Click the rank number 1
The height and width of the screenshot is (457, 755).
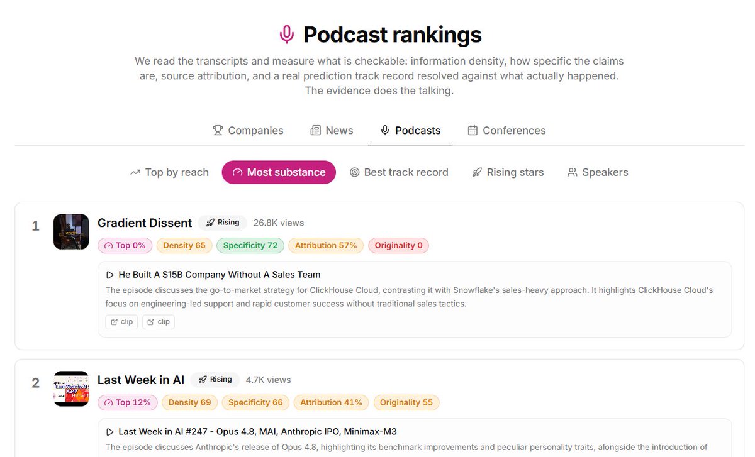pos(36,226)
